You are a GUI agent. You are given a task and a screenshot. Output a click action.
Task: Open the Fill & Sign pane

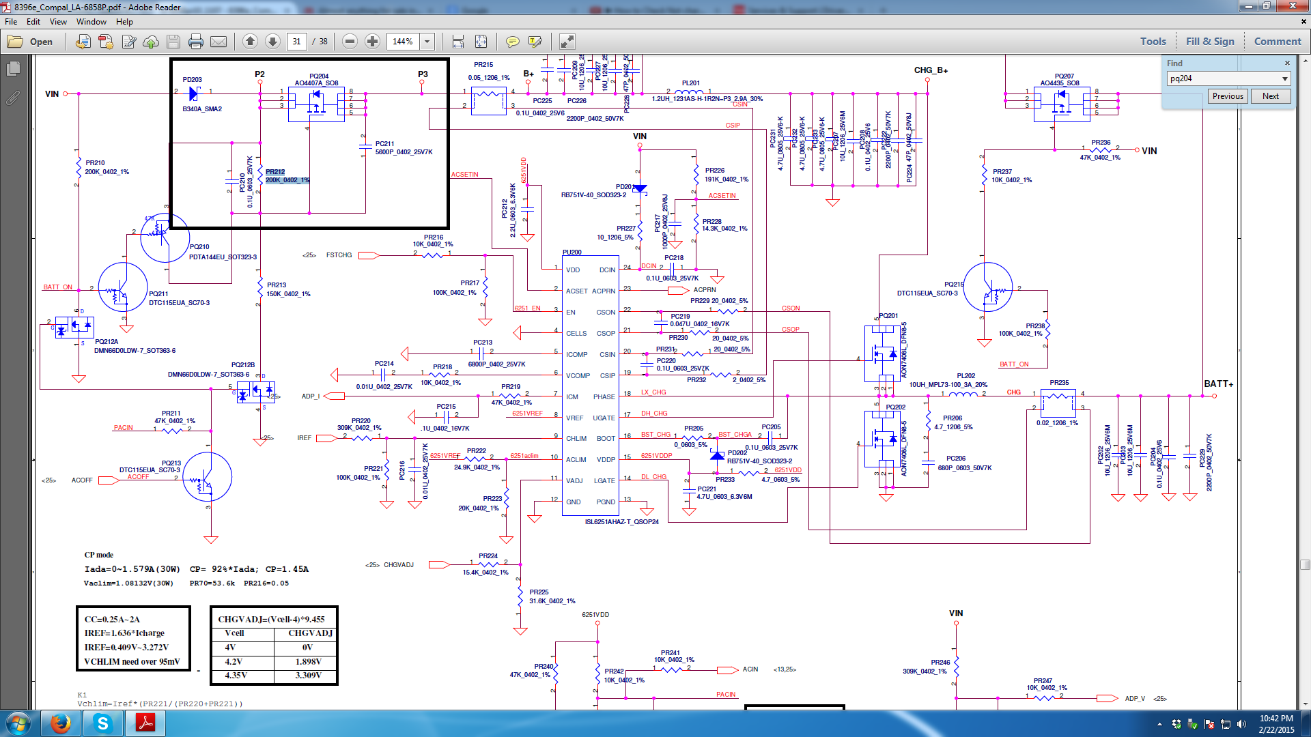click(1210, 42)
